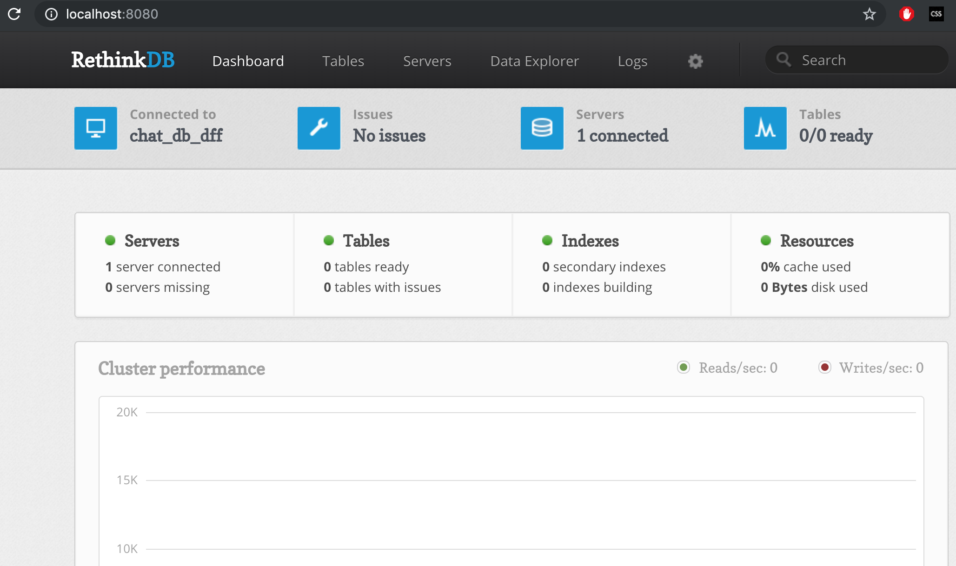Click the 1 connected servers text
The height and width of the screenshot is (566, 956).
[623, 136]
